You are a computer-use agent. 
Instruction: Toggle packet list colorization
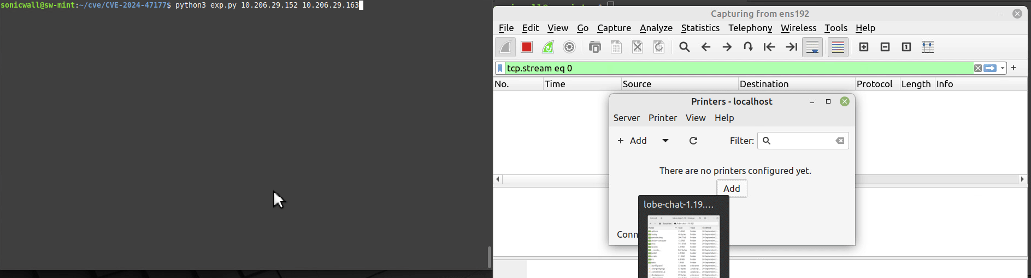(x=838, y=47)
